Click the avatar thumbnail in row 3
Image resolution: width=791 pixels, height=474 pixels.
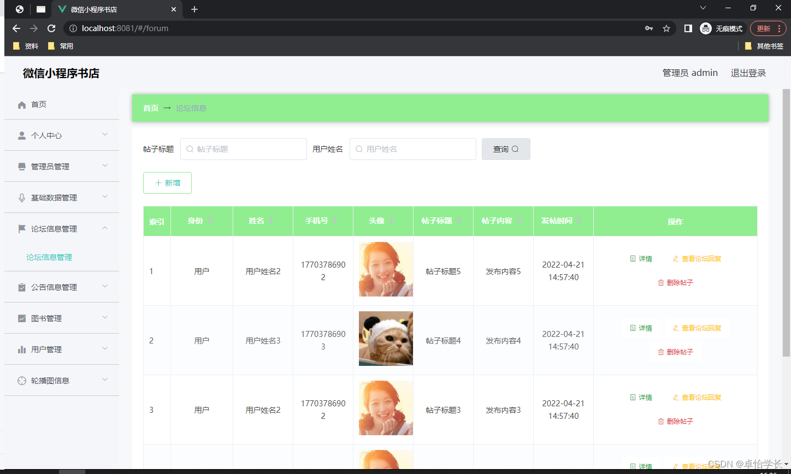pos(386,408)
